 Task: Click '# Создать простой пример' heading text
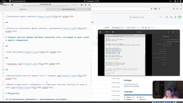pos(47,39)
